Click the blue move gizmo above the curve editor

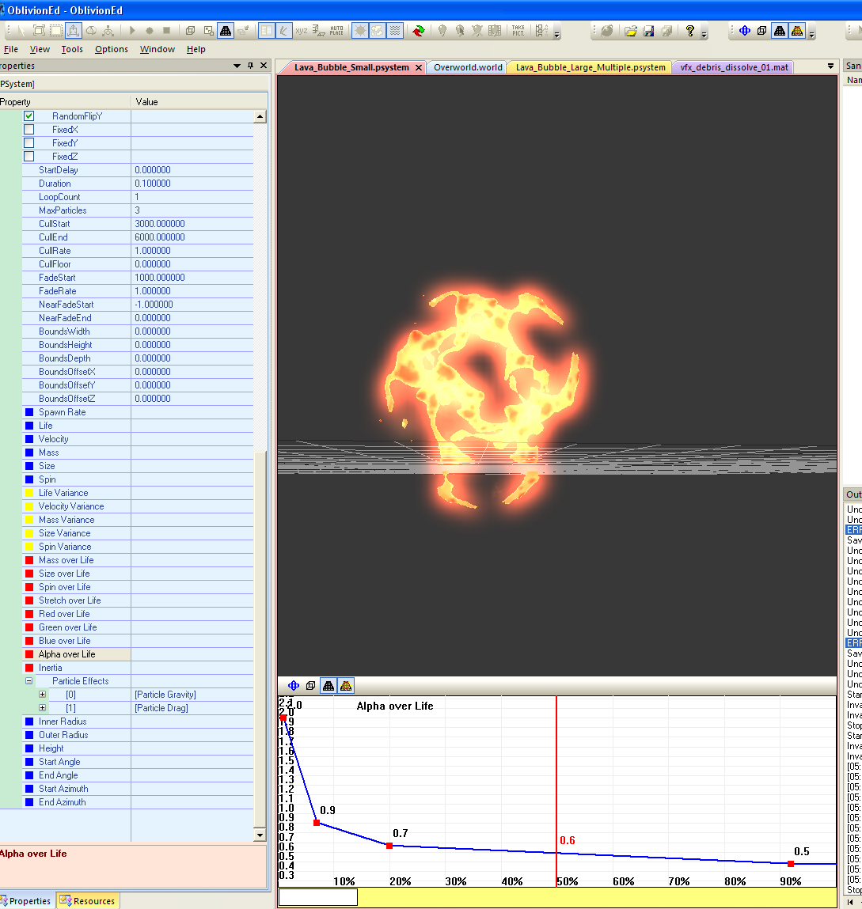[294, 686]
